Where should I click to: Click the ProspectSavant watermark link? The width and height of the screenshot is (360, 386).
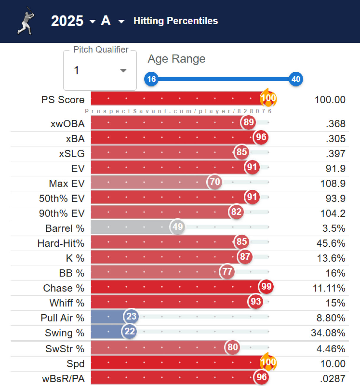(x=179, y=111)
